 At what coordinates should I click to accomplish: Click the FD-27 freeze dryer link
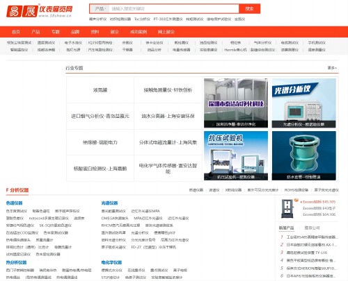[154, 247]
